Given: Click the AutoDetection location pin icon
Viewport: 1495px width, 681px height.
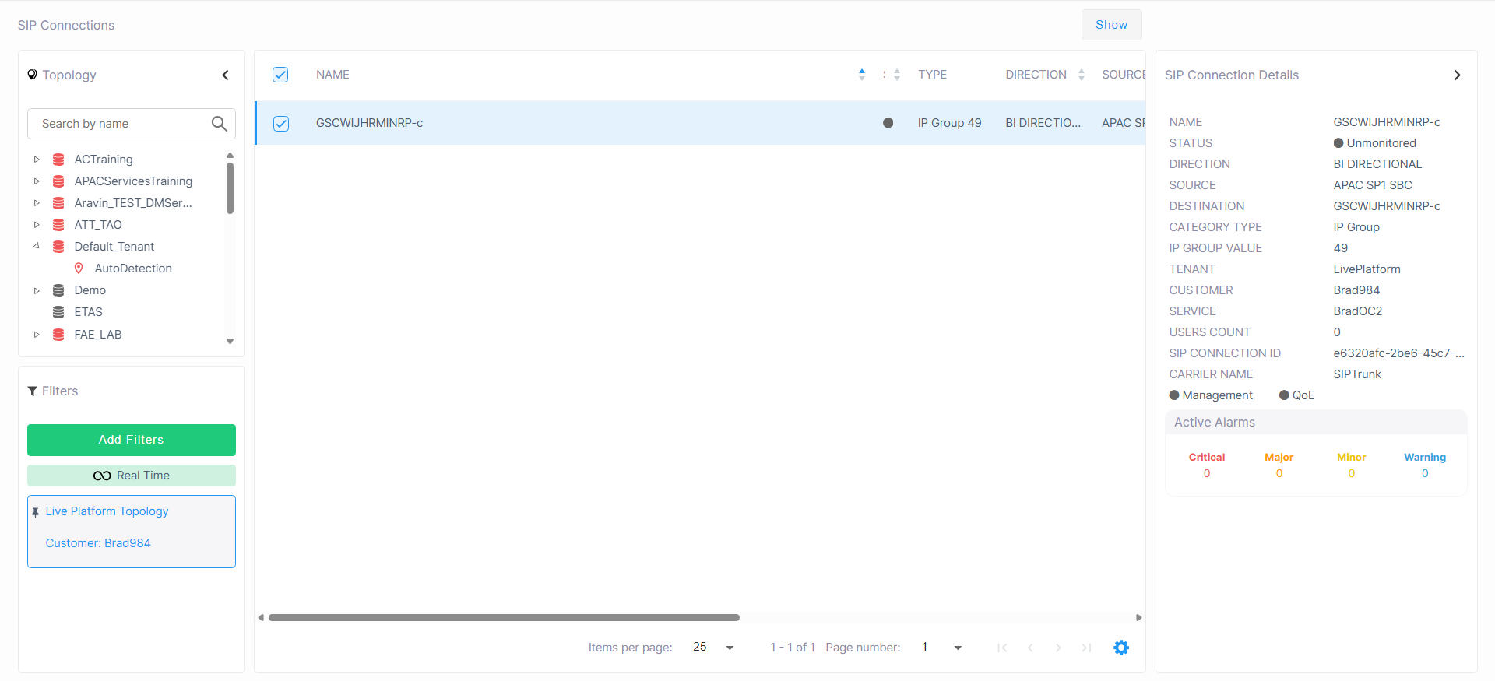Looking at the screenshot, I should (79, 269).
